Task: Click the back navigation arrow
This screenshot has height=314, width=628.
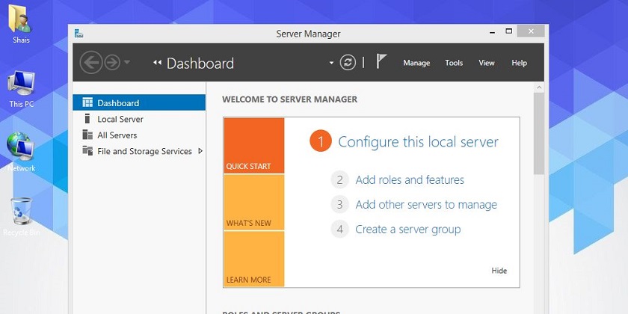Action: [x=91, y=63]
